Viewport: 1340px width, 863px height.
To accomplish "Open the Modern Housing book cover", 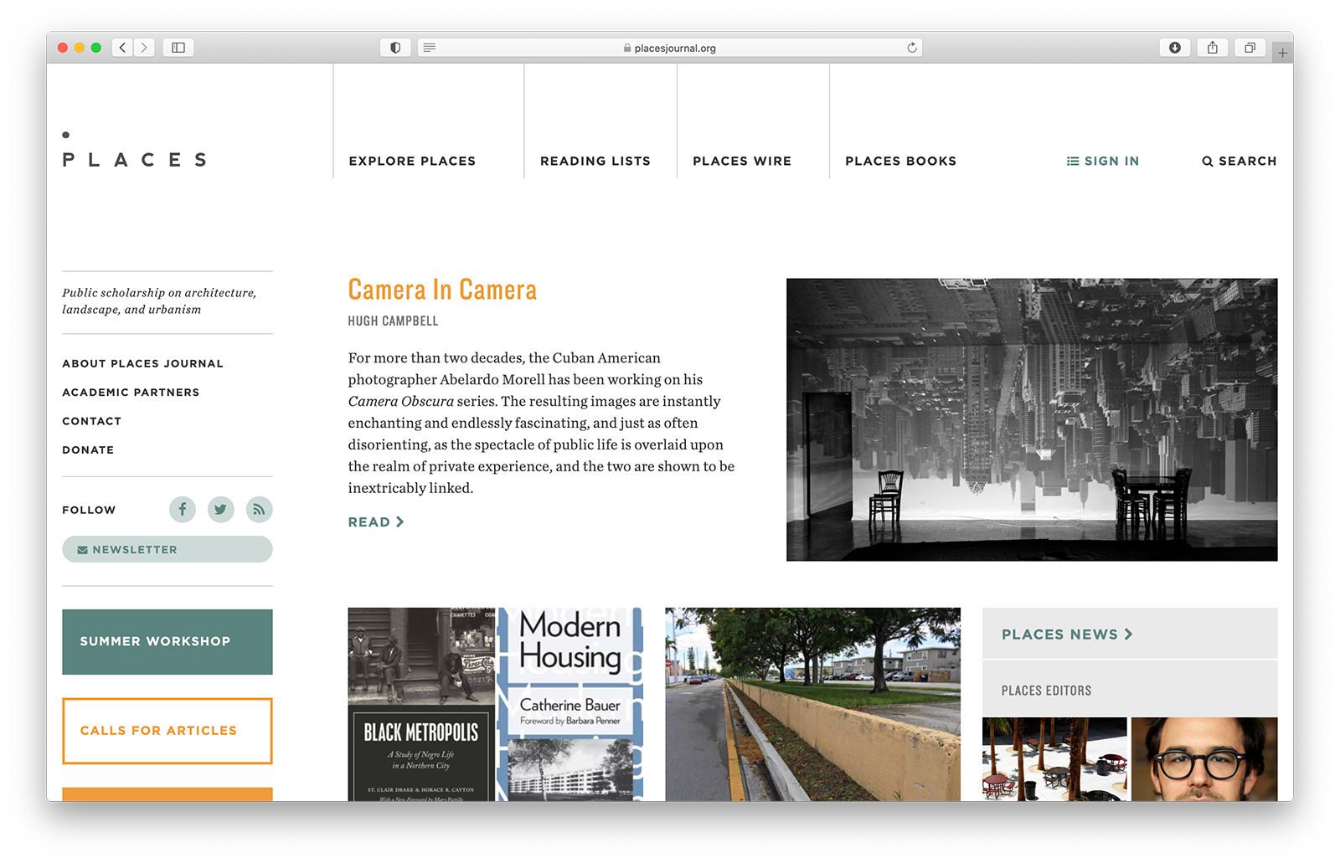I will (x=571, y=704).
